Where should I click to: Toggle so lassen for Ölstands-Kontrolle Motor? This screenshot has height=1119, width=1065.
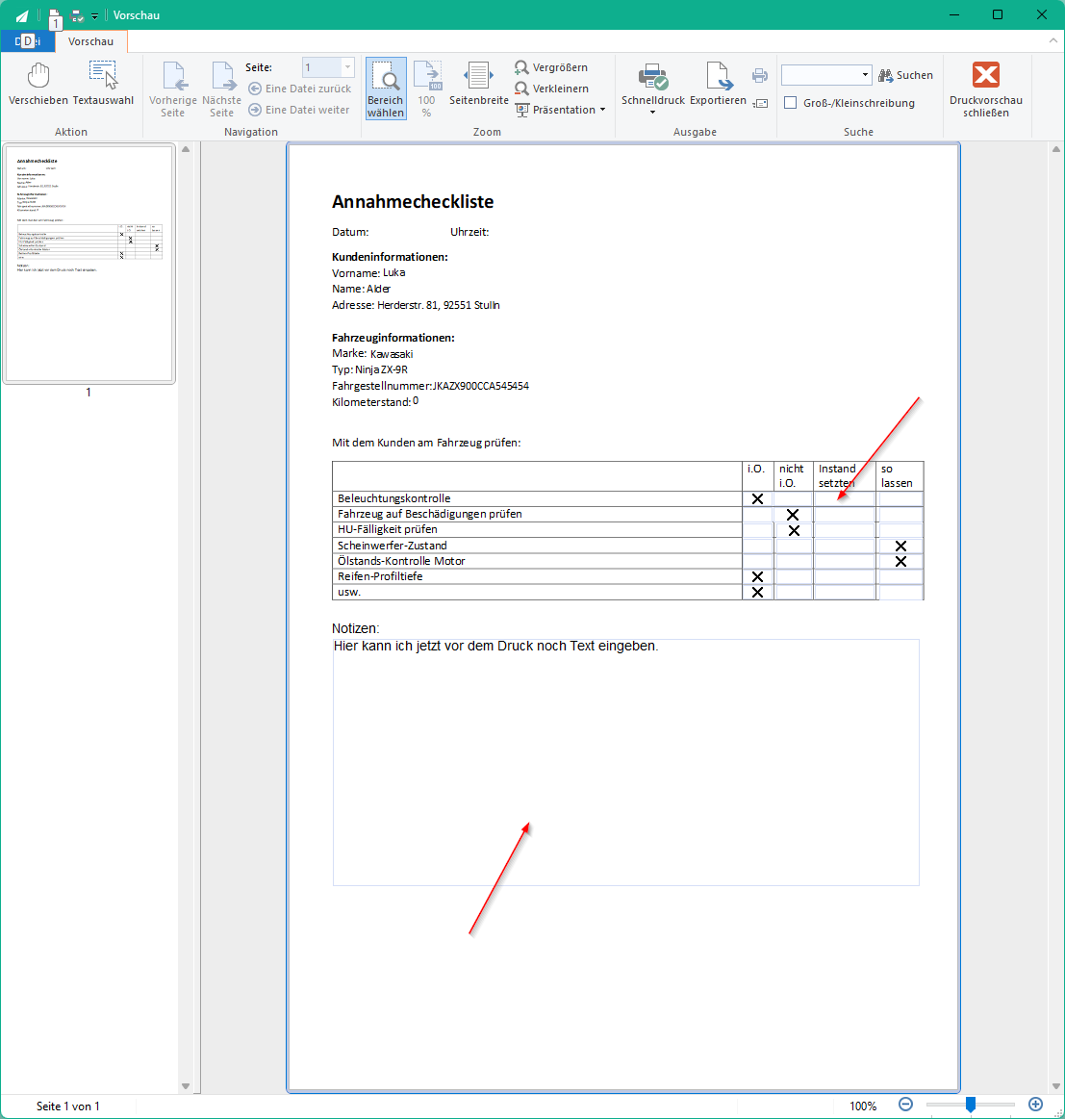(x=900, y=562)
